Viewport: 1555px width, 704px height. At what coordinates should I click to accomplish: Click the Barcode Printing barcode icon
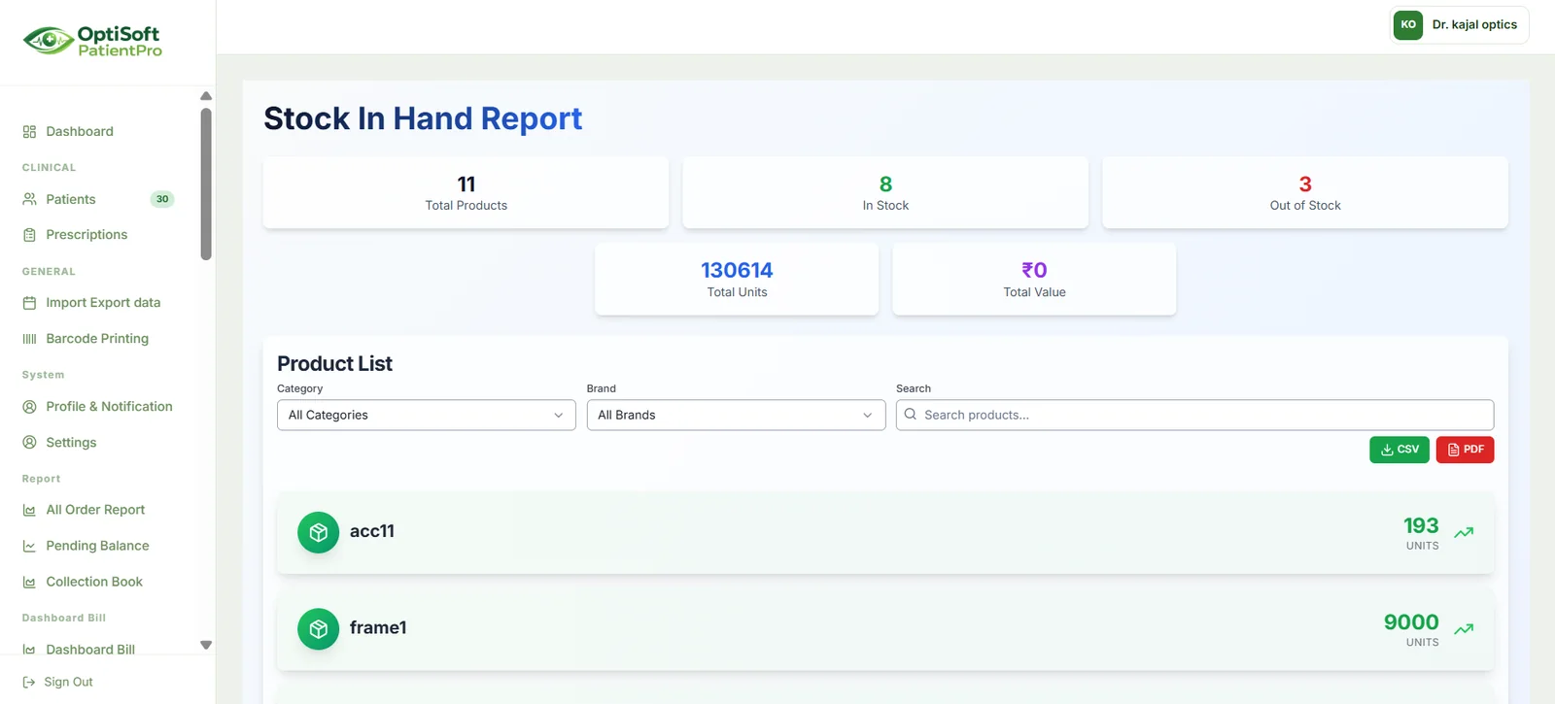coord(29,339)
